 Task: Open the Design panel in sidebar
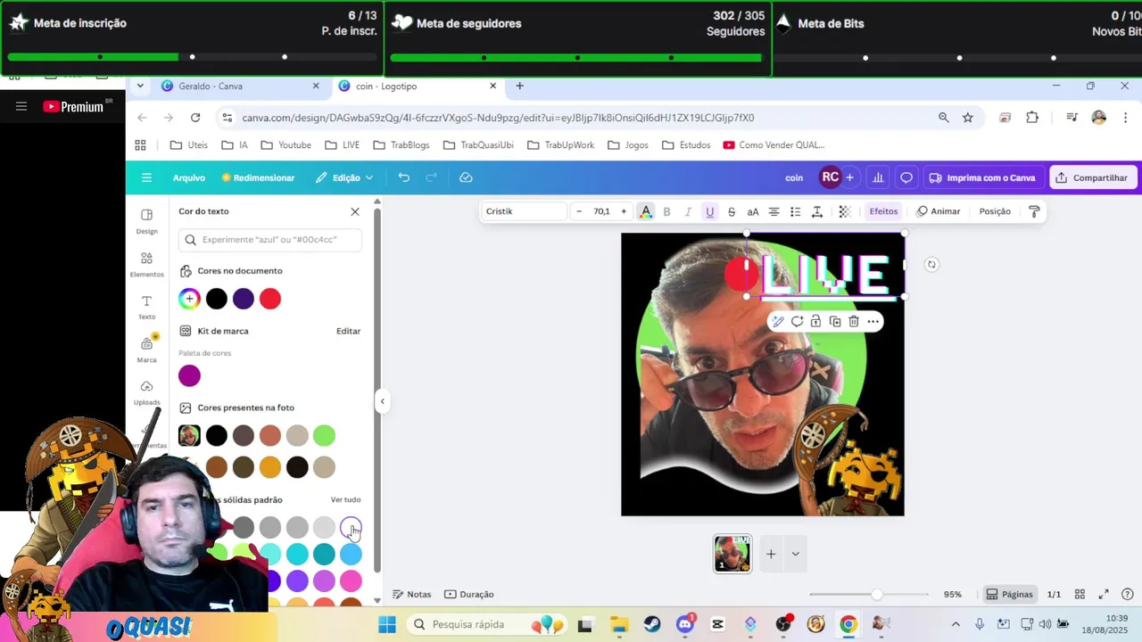146,220
